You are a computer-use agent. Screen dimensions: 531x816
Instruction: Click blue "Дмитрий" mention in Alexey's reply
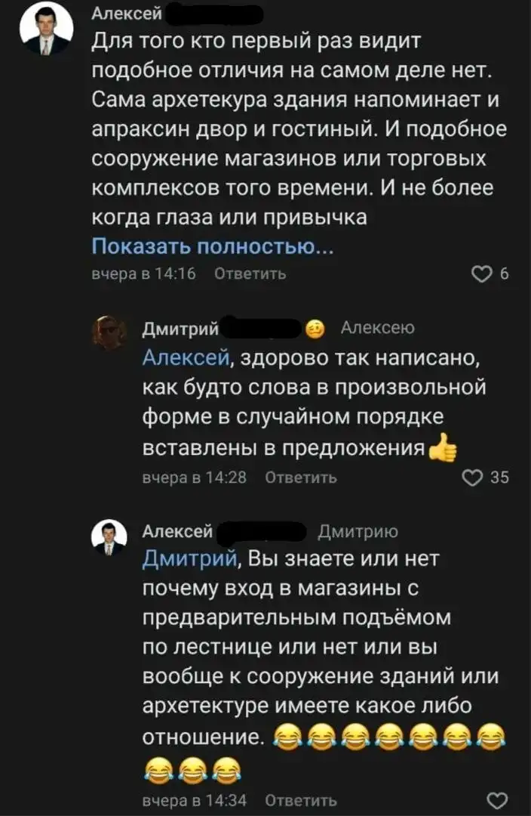tap(190, 559)
